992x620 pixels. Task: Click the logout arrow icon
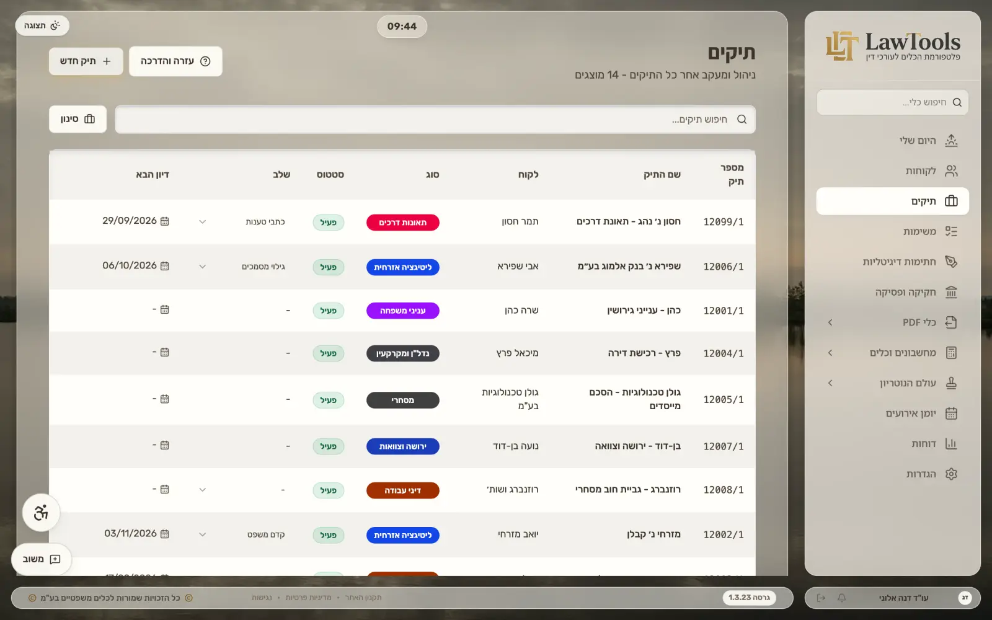[x=821, y=598]
